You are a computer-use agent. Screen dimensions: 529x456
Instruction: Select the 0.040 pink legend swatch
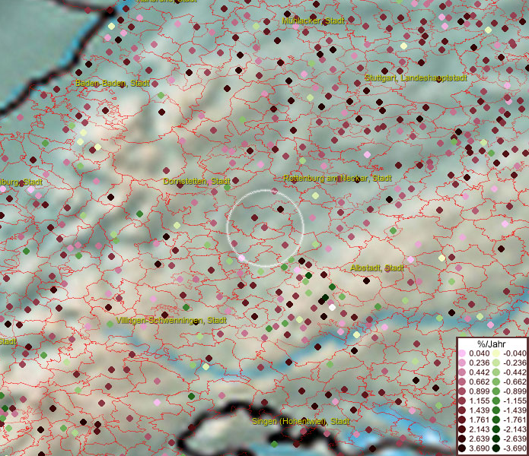click(462, 353)
